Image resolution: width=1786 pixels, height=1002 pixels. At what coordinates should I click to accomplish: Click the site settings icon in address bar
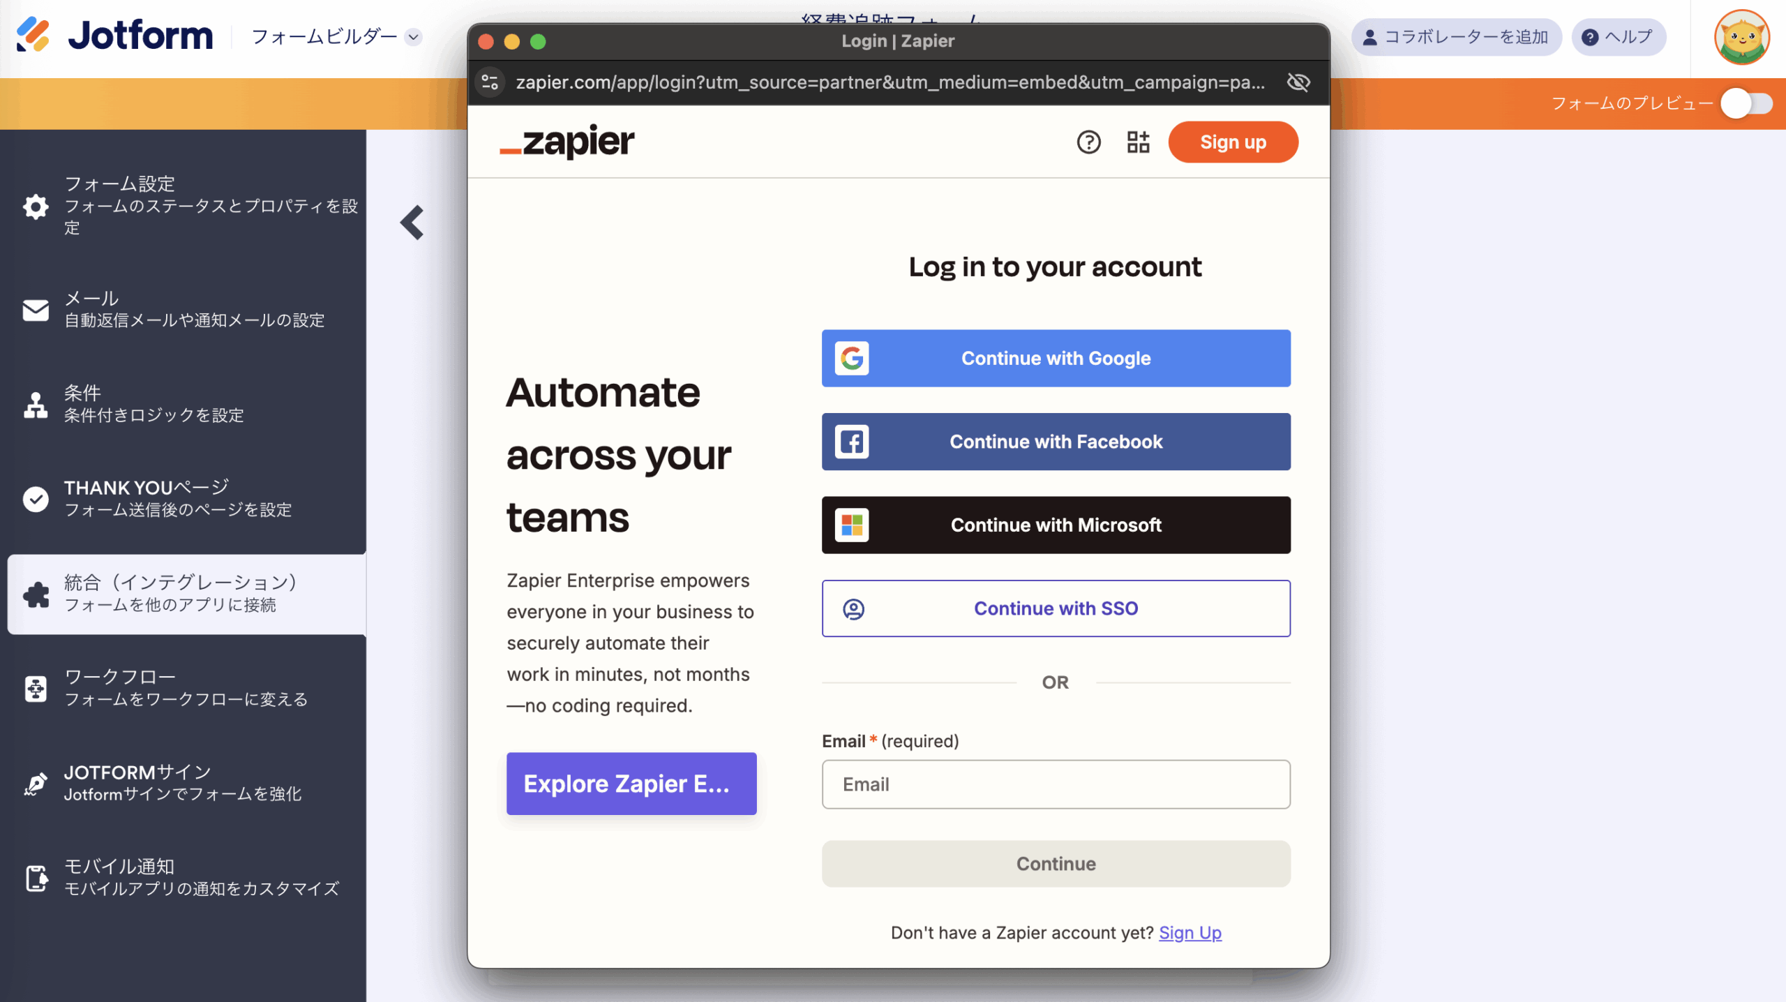pyautogui.click(x=490, y=82)
